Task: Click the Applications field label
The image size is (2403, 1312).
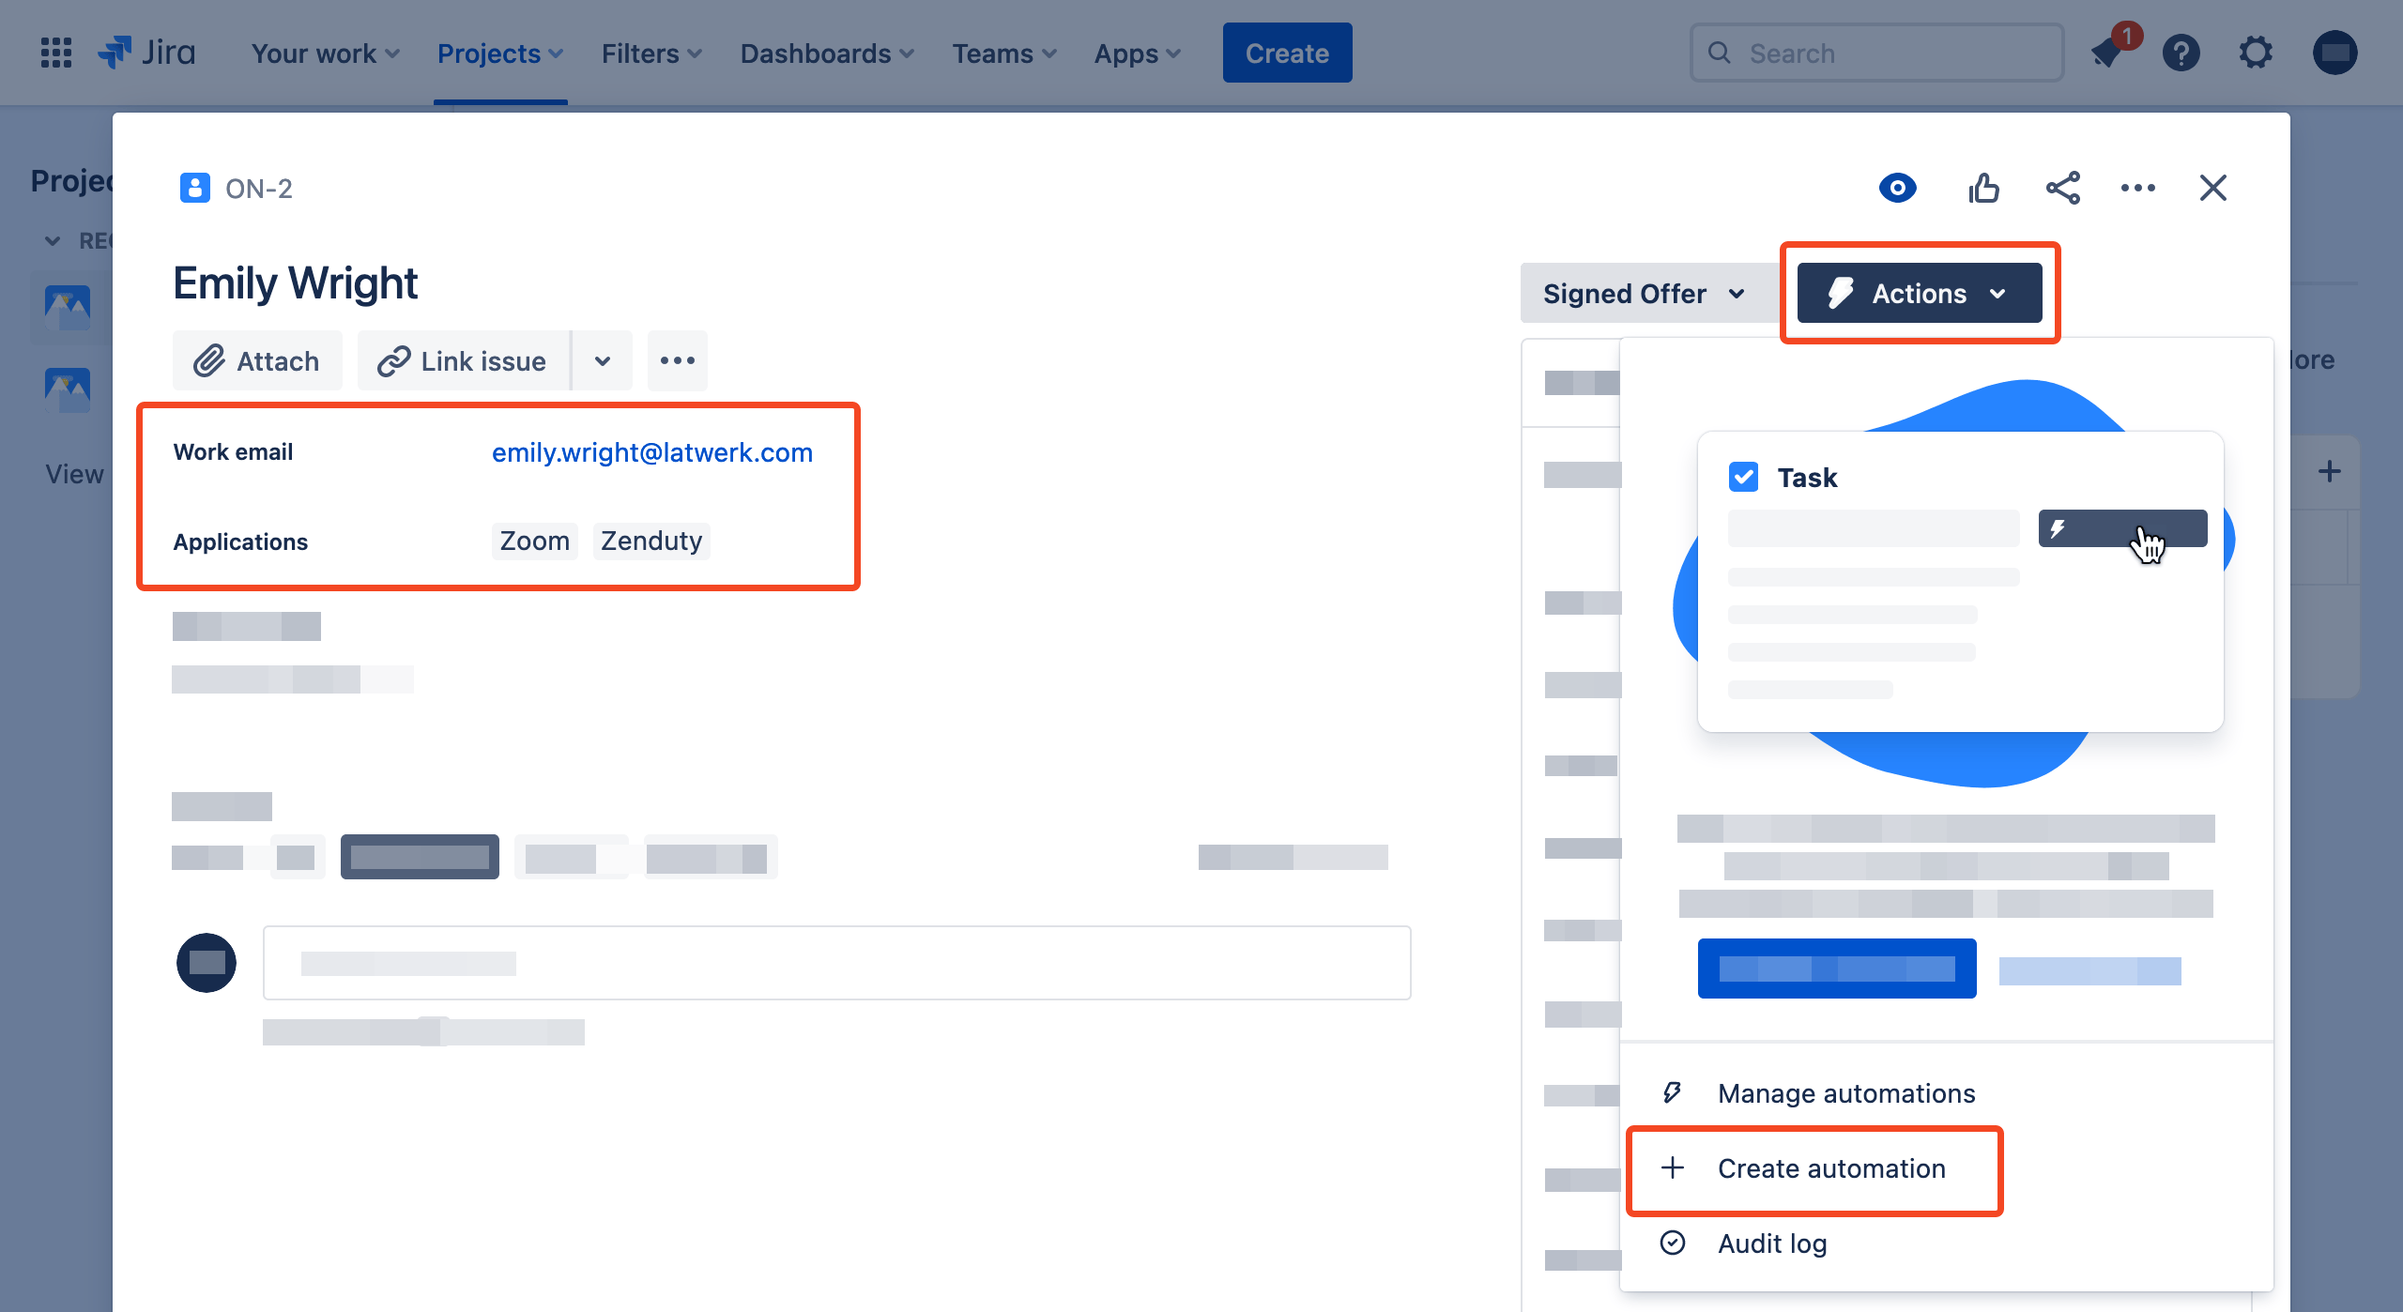Action: 240,542
